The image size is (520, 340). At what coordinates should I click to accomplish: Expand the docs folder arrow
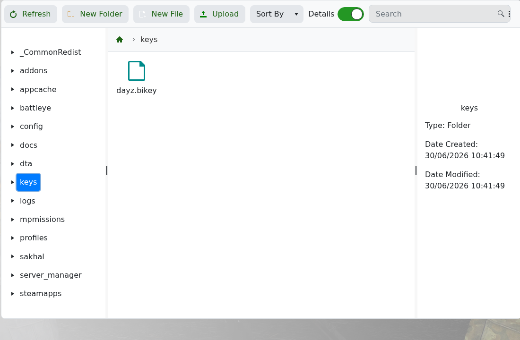click(x=13, y=145)
